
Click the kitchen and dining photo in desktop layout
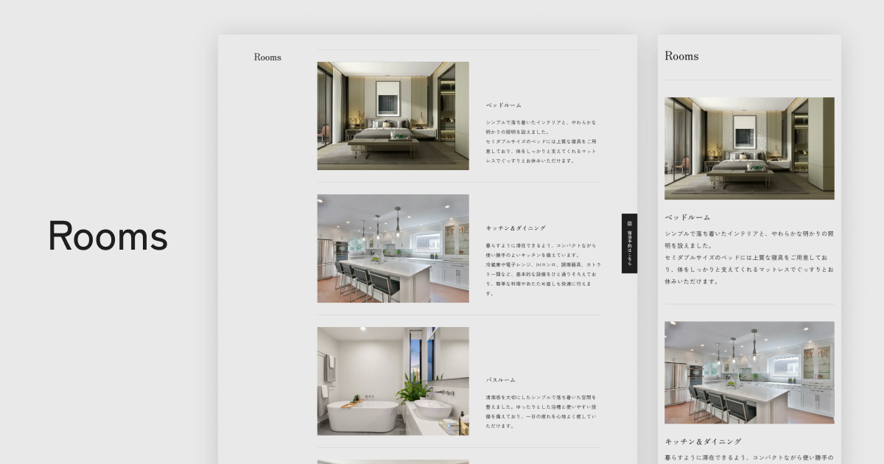tap(393, 248)
